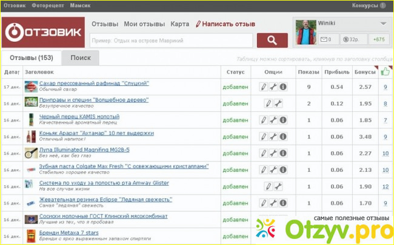Click wrench icon for Лупа Illuminated row
This screenshot has width=394, height=245.
tap(274, 153)
